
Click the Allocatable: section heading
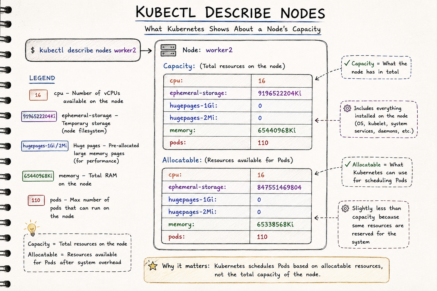182,160
